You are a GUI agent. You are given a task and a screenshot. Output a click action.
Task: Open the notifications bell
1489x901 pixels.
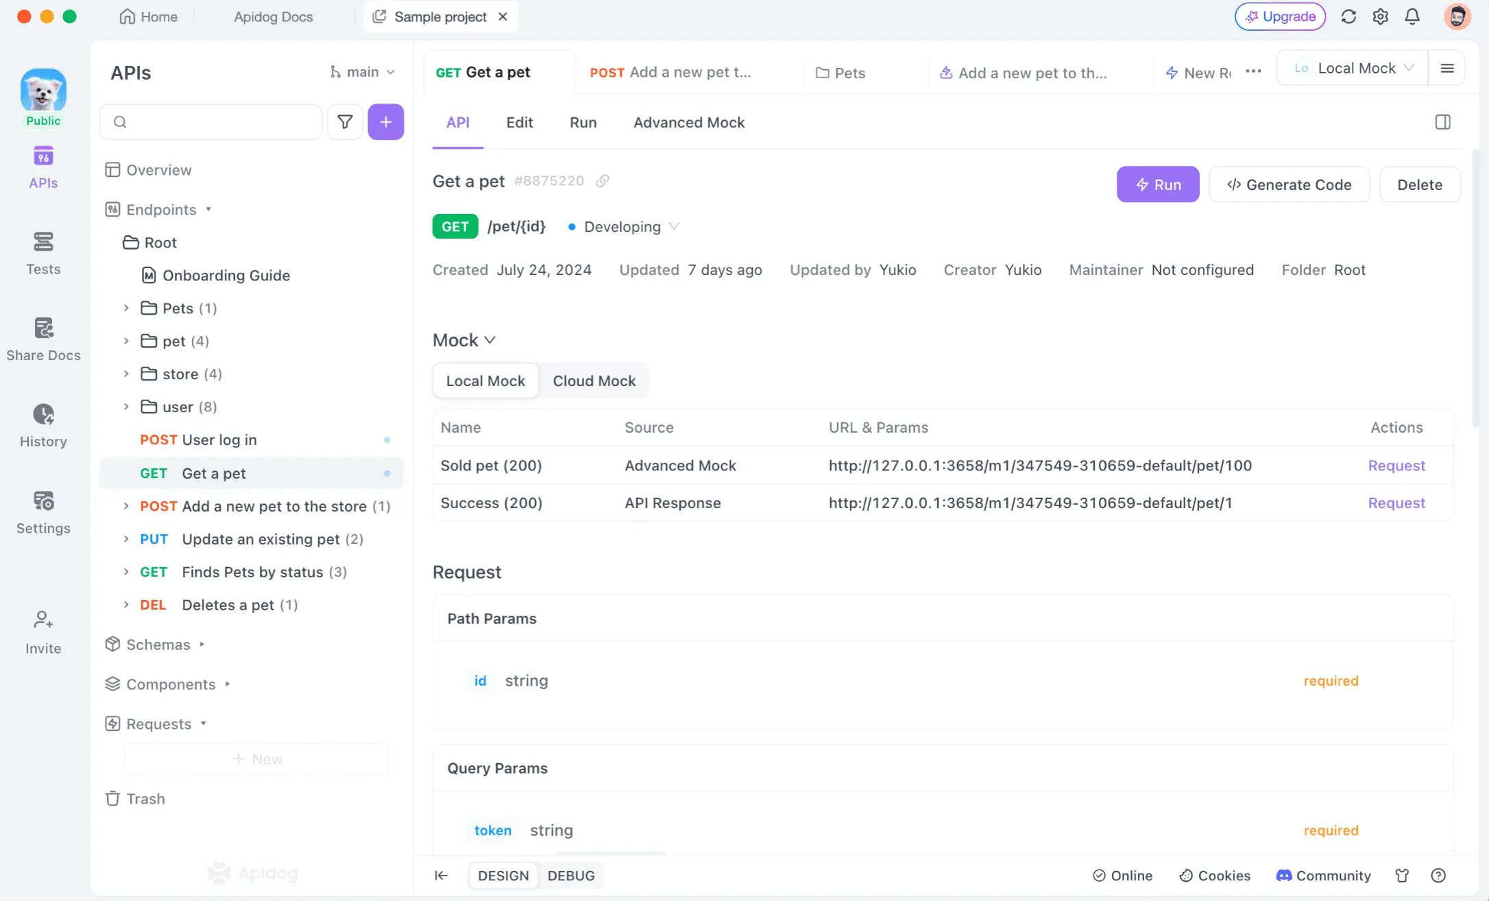(x=1412, y=16)
